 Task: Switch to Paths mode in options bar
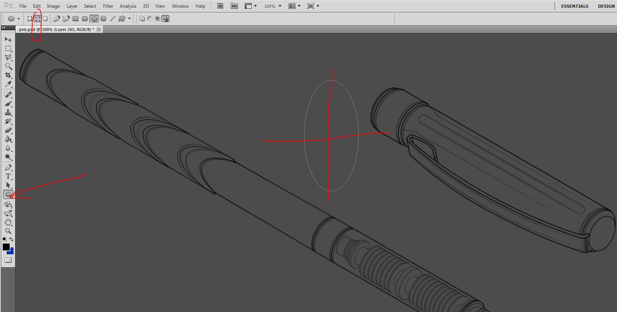click(x=38, y=19)
